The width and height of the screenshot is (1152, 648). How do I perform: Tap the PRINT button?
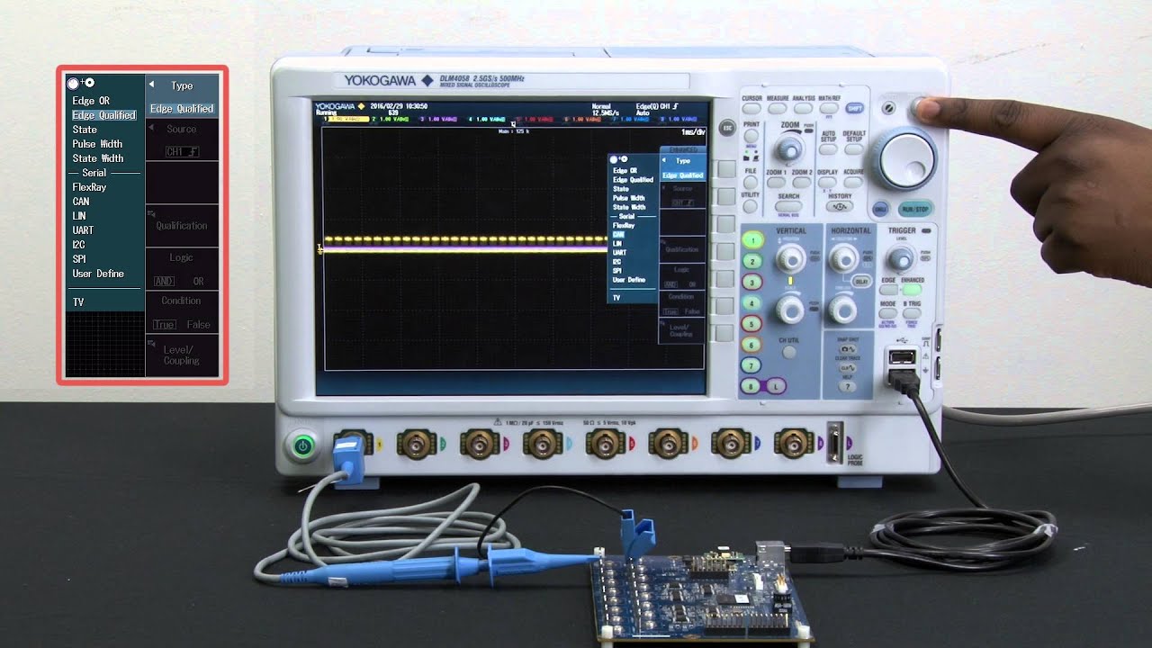[x=751, y=136]
